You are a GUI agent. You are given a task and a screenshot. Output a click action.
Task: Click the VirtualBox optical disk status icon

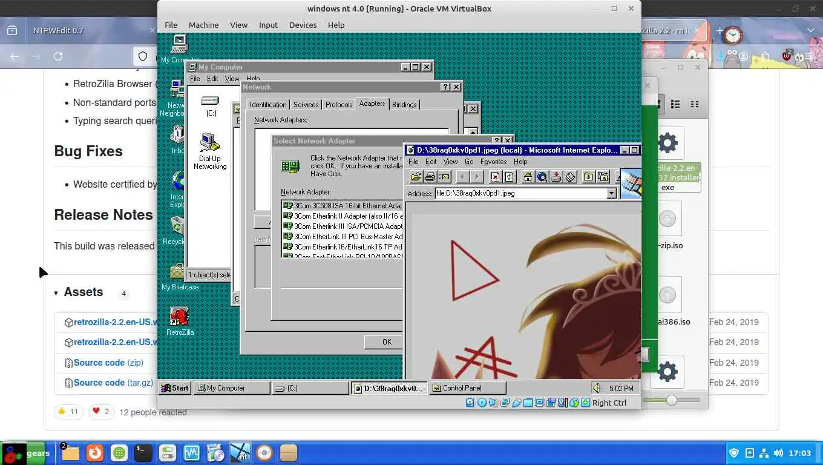482,403
